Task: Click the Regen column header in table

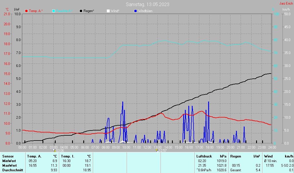Action: click(236, 156)
